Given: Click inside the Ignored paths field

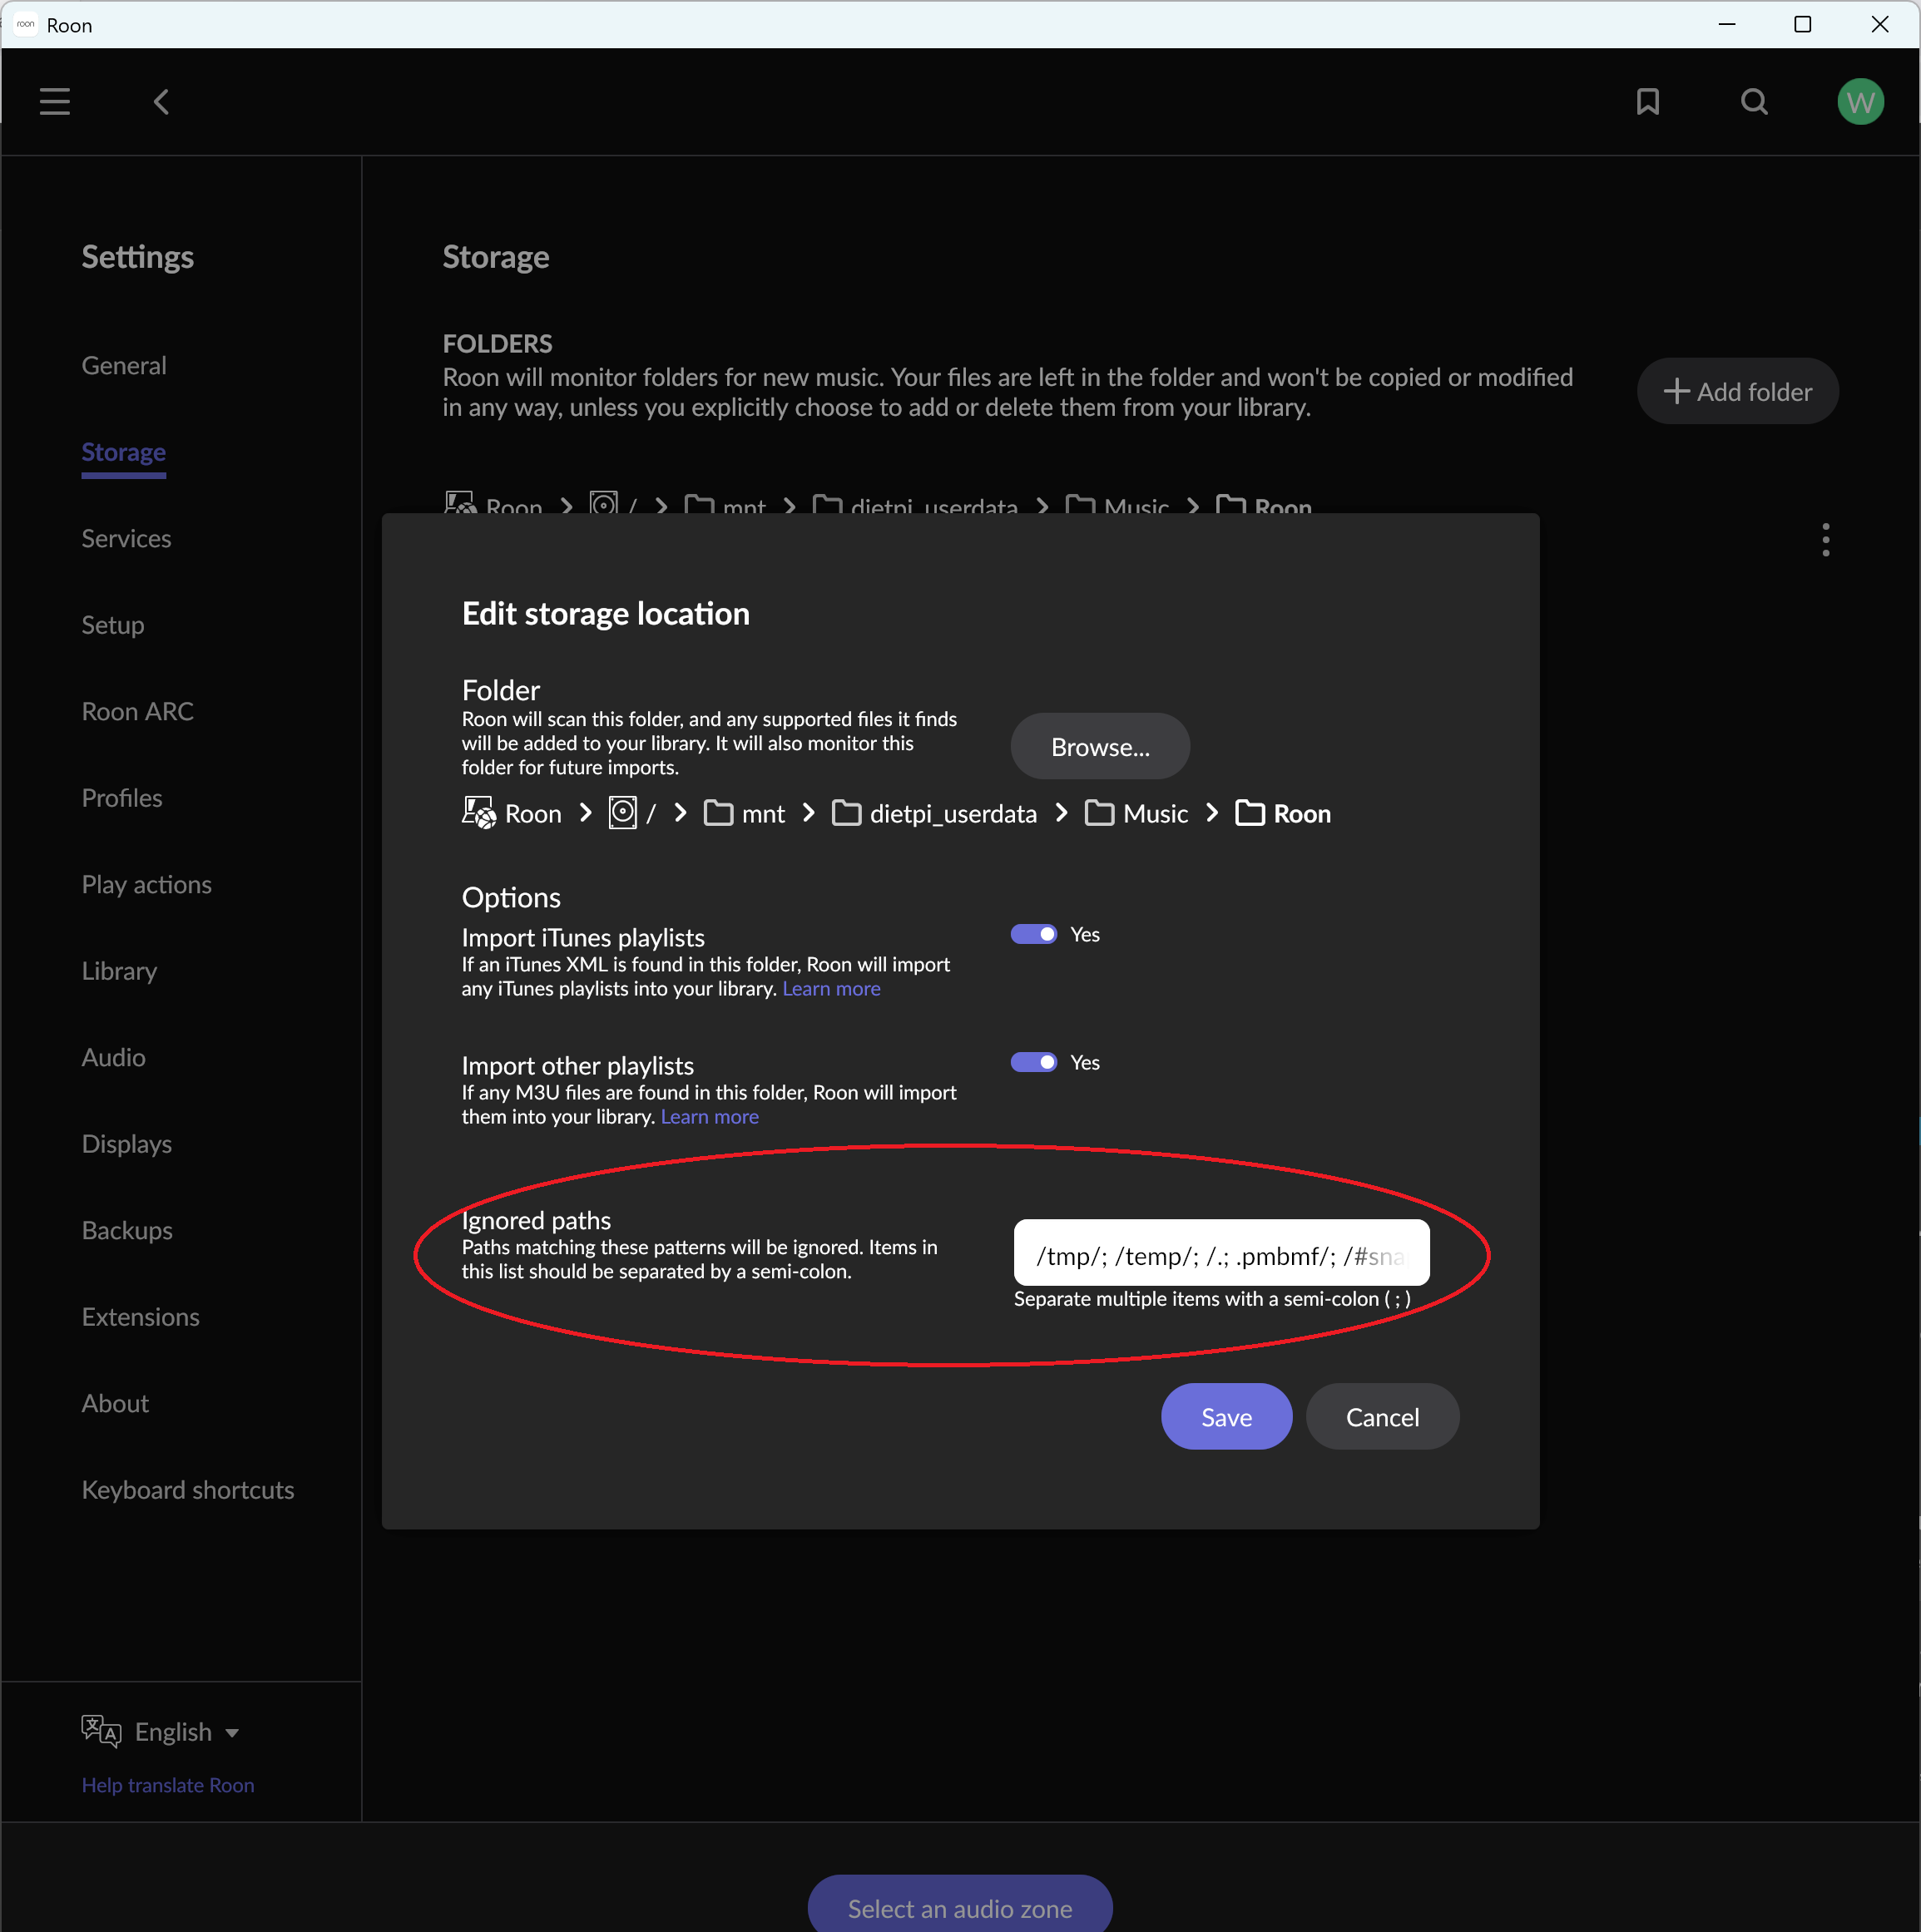Looking at the screenshot, I should 1219,1254.
